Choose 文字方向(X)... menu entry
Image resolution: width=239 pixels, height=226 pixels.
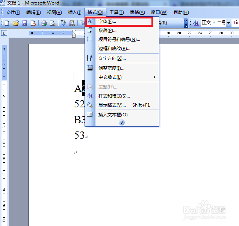pos(122,58)
